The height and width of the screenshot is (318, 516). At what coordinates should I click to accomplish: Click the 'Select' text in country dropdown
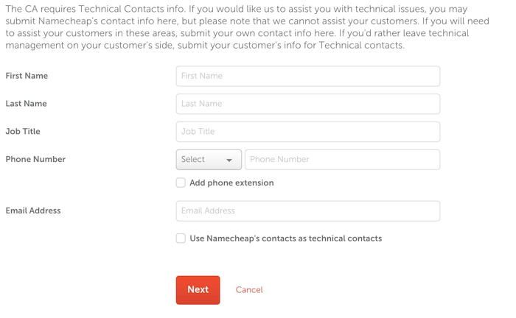pyautogui.click(x=193, y=160)
